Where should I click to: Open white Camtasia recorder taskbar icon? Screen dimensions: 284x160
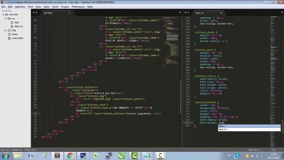[160, 156]
